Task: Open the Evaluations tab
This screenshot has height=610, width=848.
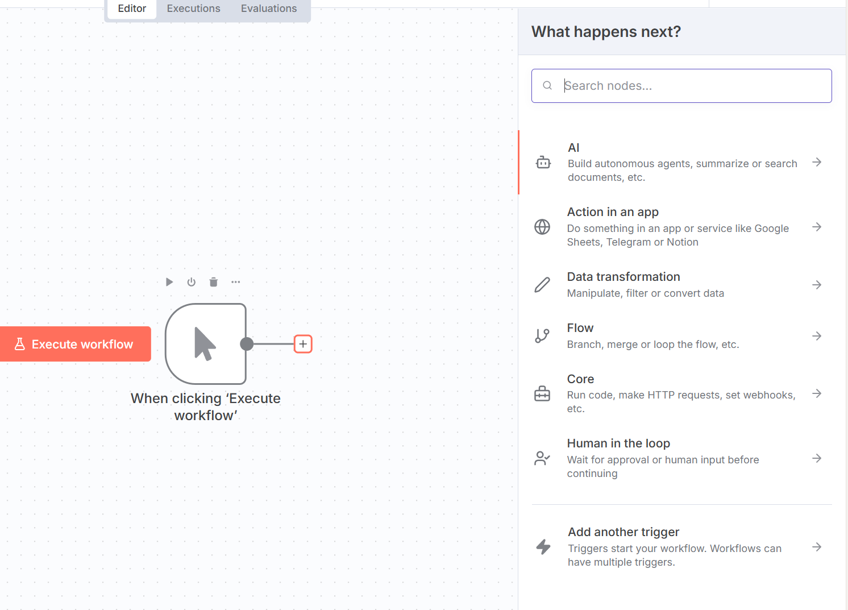Action: [269, 9]
